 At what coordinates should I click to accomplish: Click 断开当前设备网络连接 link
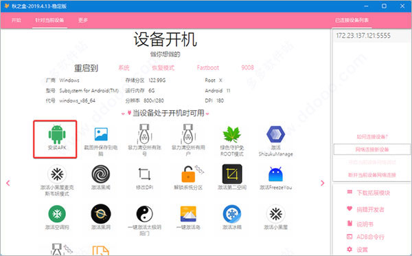[x=371, y=175]
